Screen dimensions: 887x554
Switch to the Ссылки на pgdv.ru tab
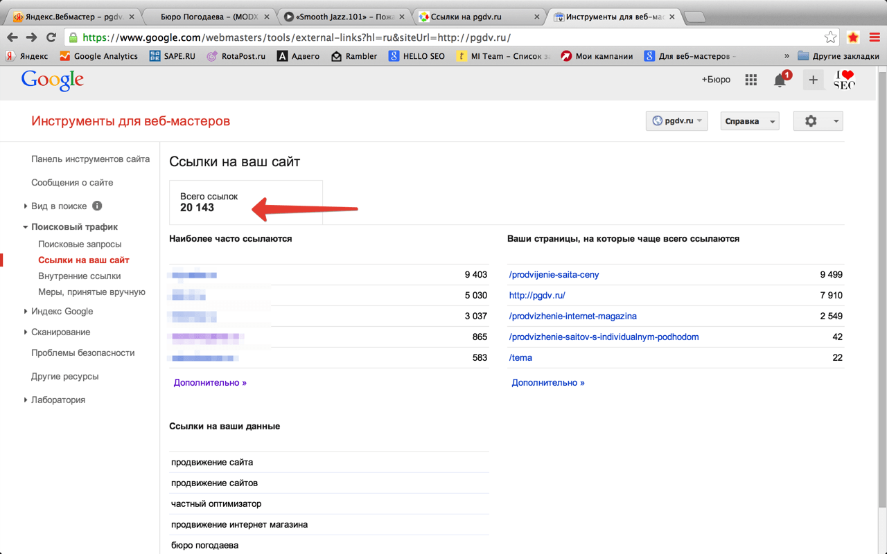tap(478, 17)
